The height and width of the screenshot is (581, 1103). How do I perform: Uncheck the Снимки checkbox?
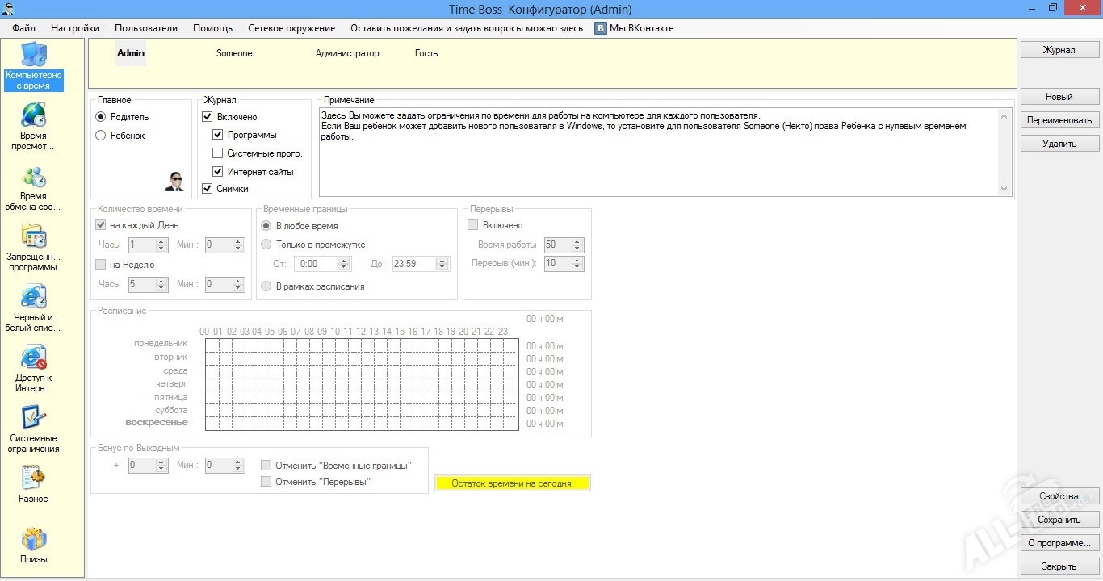(208, 189)
